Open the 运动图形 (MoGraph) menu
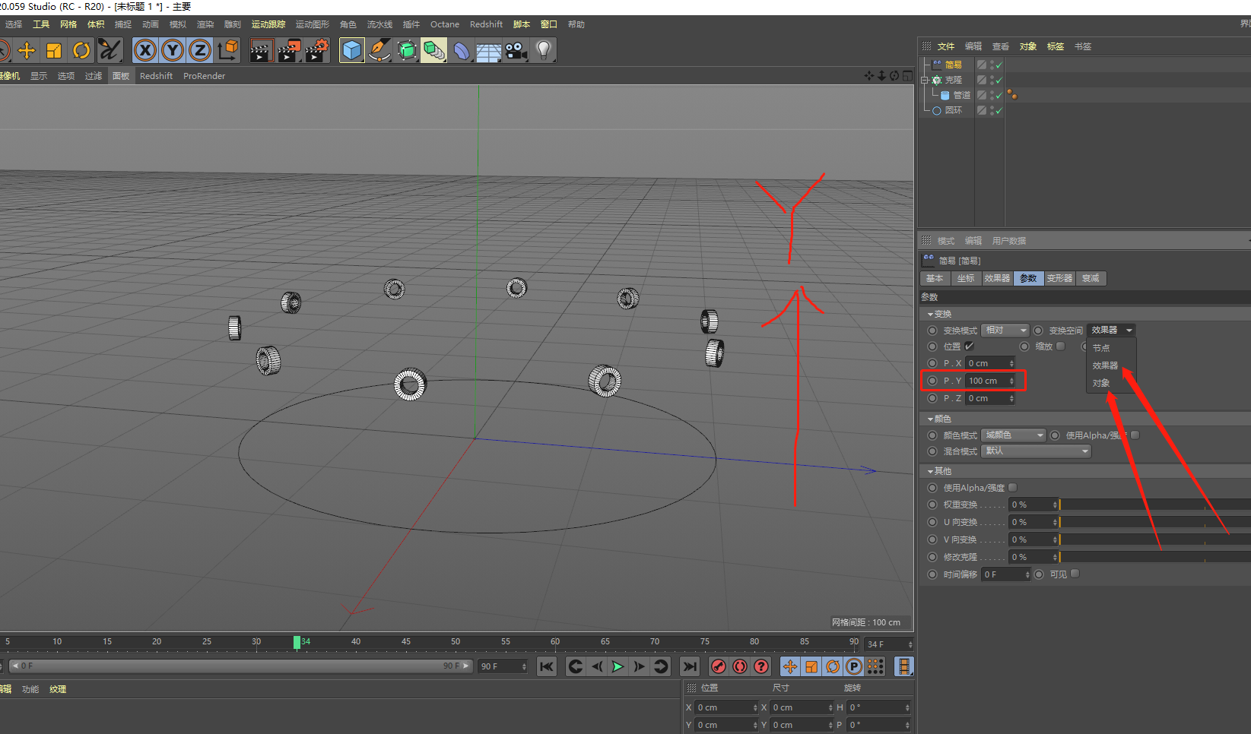Image resolution: width=1251 pixels, height=734 pixels. tap(313, 24)
